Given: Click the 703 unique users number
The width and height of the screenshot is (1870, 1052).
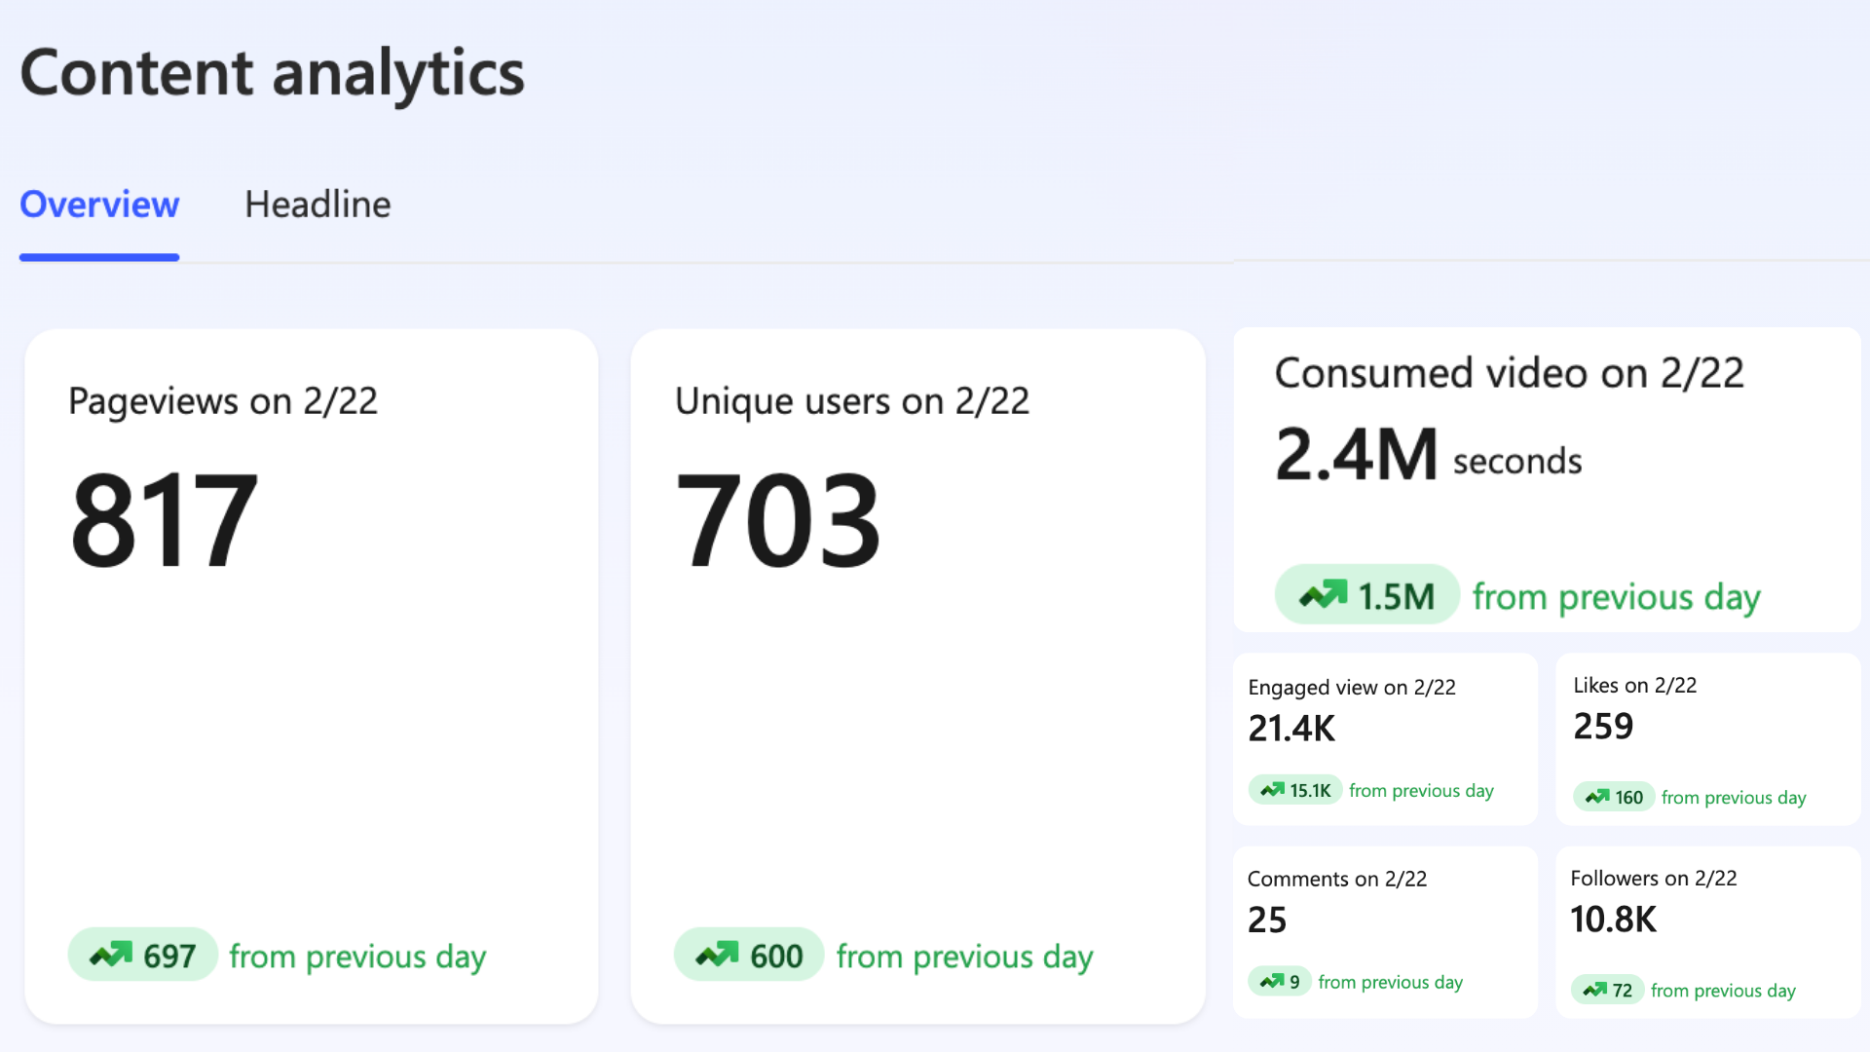Looking at the screenshot, I should click(777, 519).
